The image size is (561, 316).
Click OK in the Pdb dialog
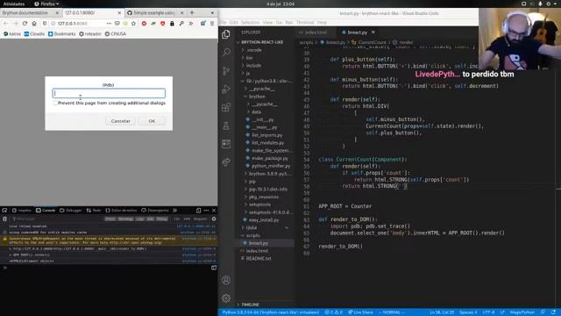[x=152, y=121]
